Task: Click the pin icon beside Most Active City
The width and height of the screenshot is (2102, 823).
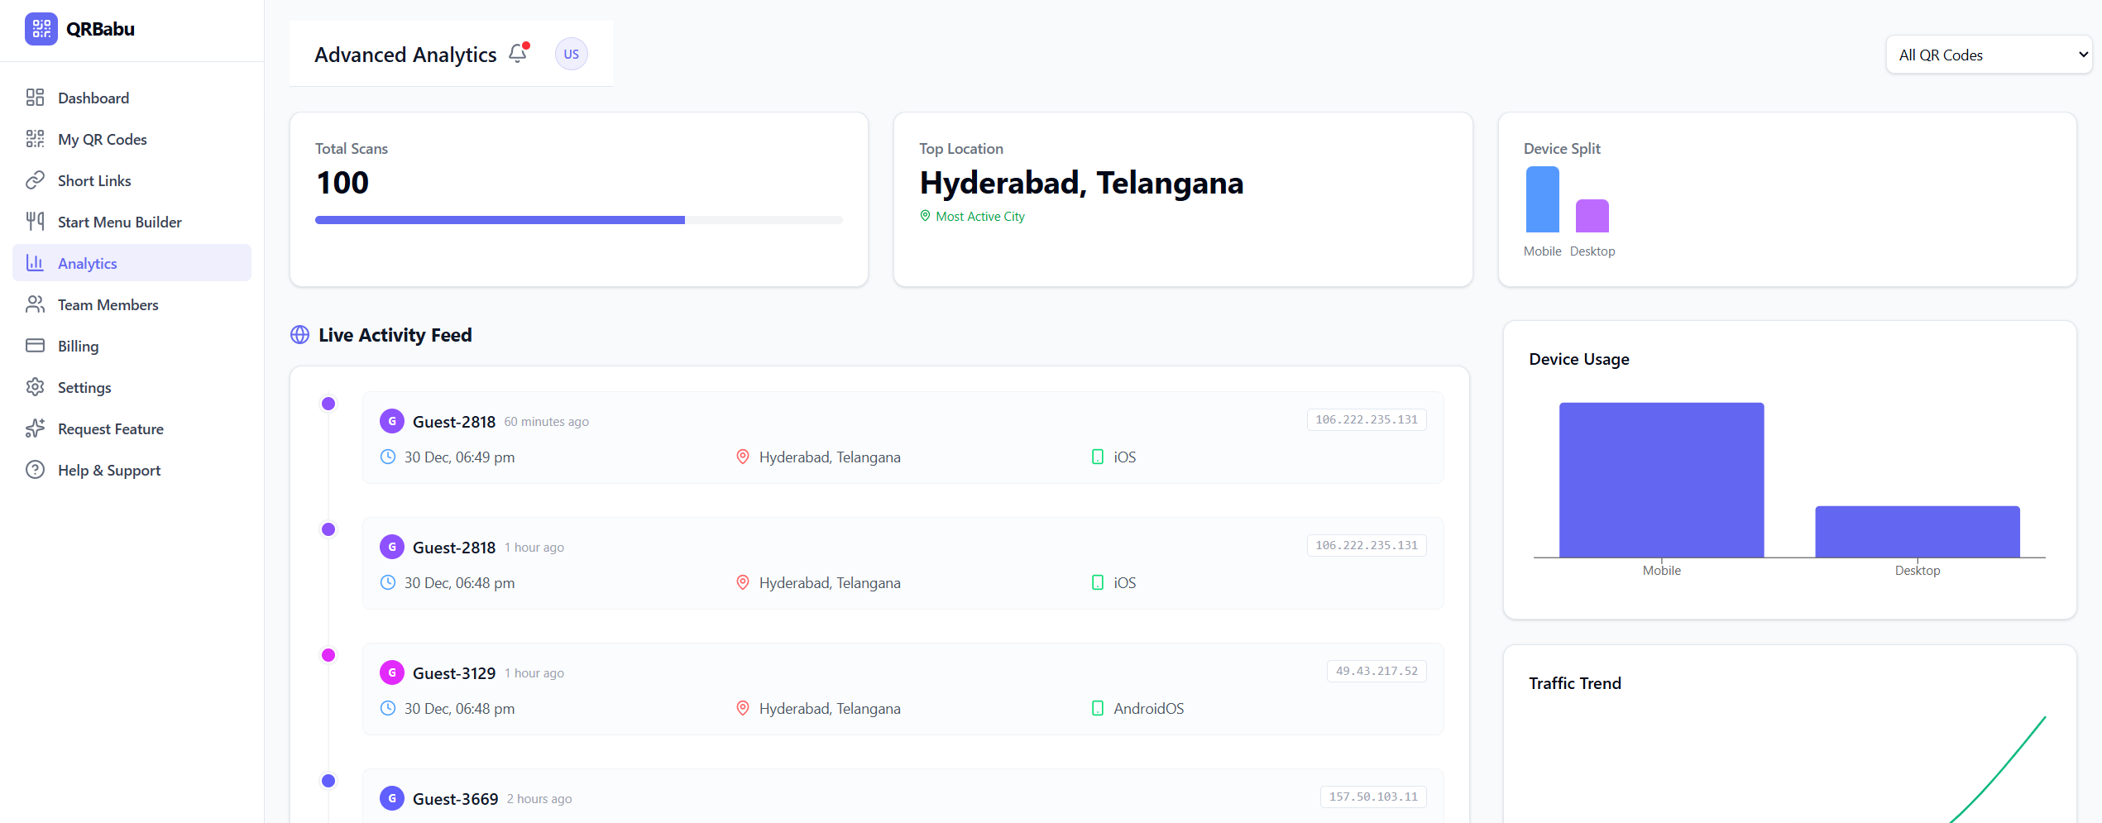Action: (x=926, y=216)
